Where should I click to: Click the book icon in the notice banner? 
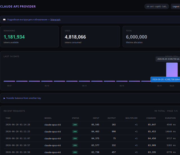pyautogui.click(x=4, y=20)
